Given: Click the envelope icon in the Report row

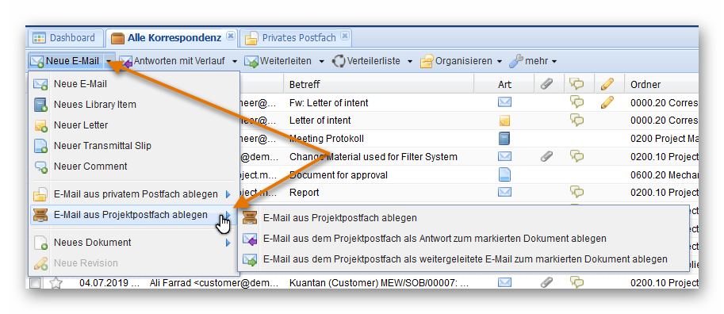Looking at the screenshot, I should (504, 192).
